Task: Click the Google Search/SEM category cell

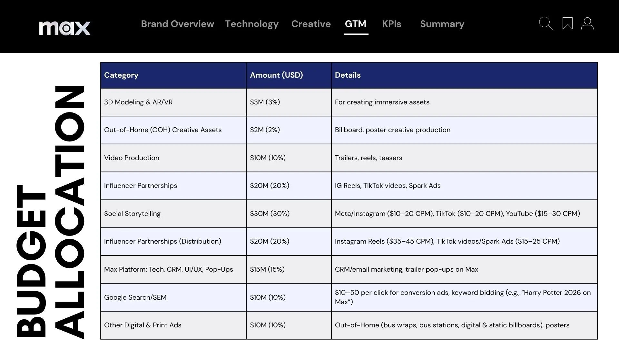Action: pyautogui.click(x=135, y=297)
